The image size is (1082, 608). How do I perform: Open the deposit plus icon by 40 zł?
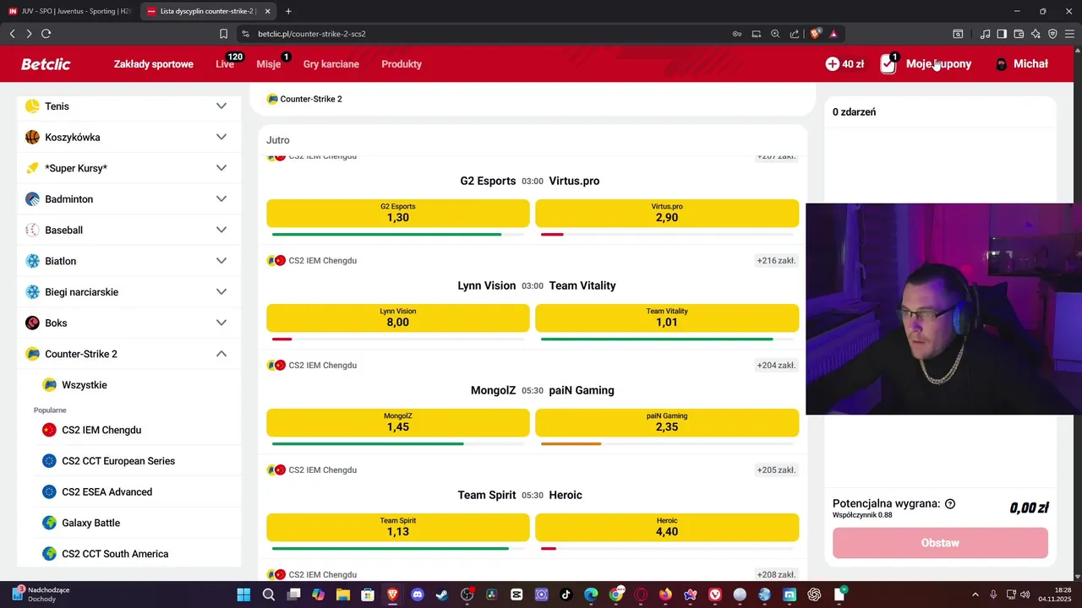click(833, 64)
